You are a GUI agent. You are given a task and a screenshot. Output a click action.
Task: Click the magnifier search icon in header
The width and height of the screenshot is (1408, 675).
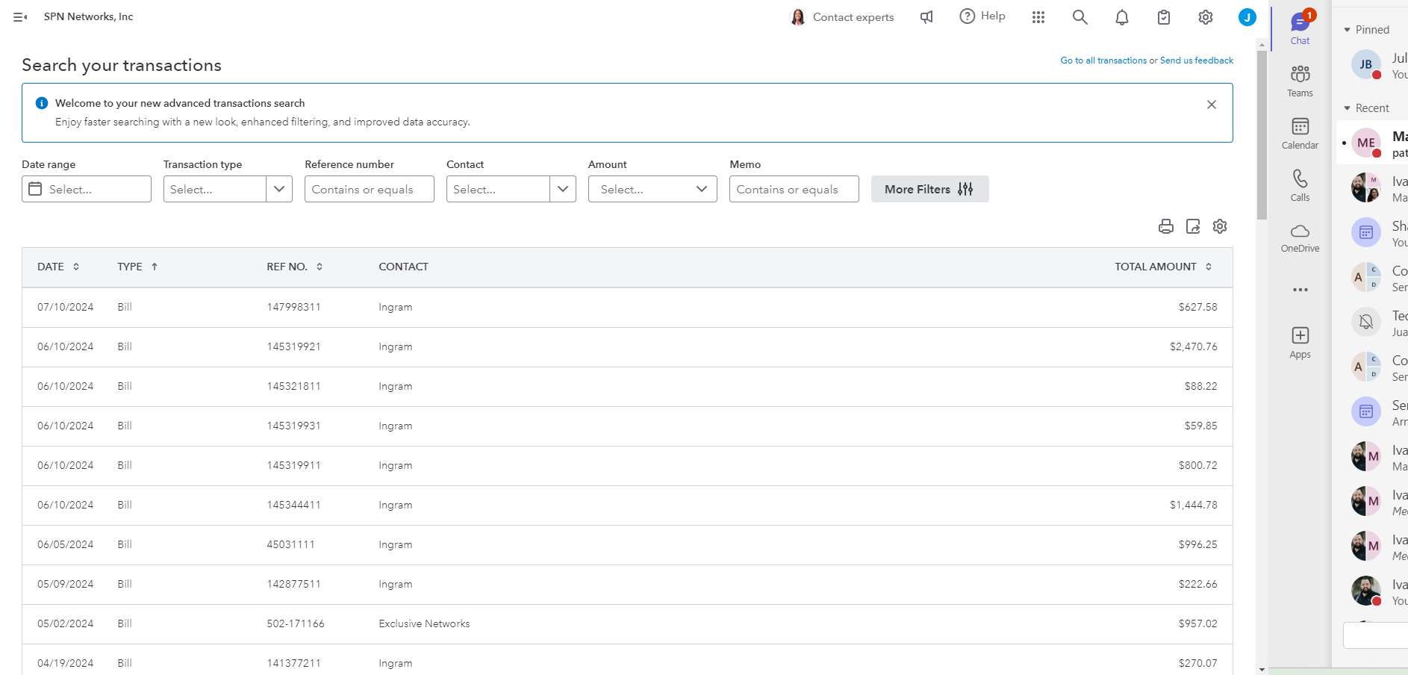[1080, 17]
